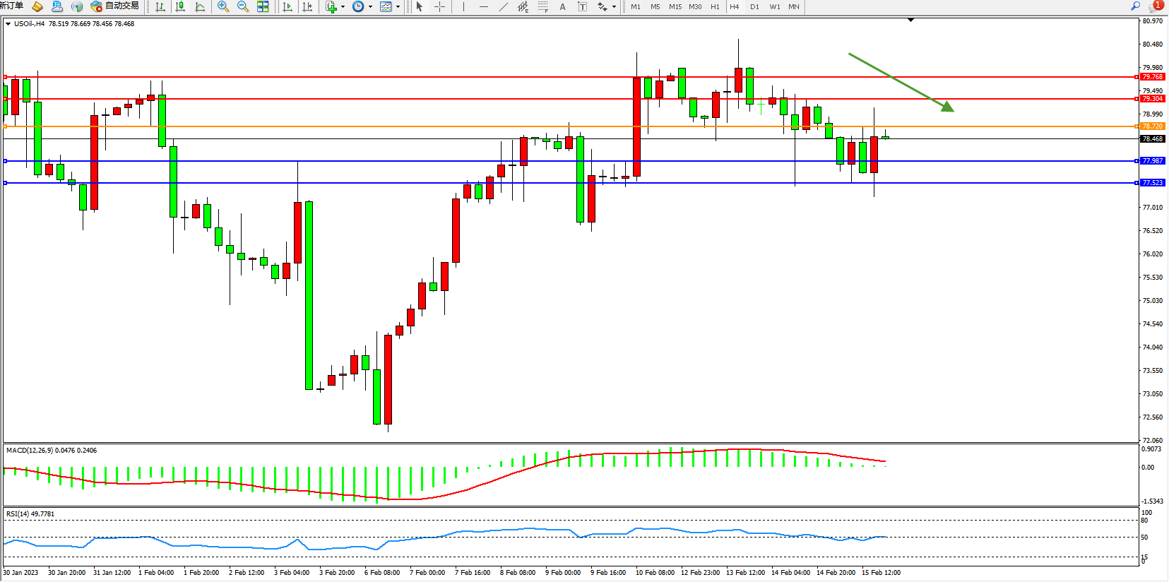Open the indicators list dropdown arrow
Viewport: 1169px width, 582px height.
[343, 6]
